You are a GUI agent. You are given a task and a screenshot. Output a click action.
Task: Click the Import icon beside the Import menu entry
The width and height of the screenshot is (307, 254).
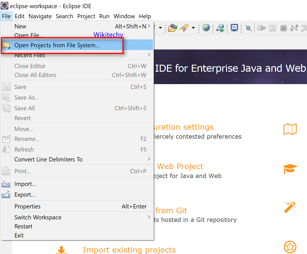tap(6, 184)
